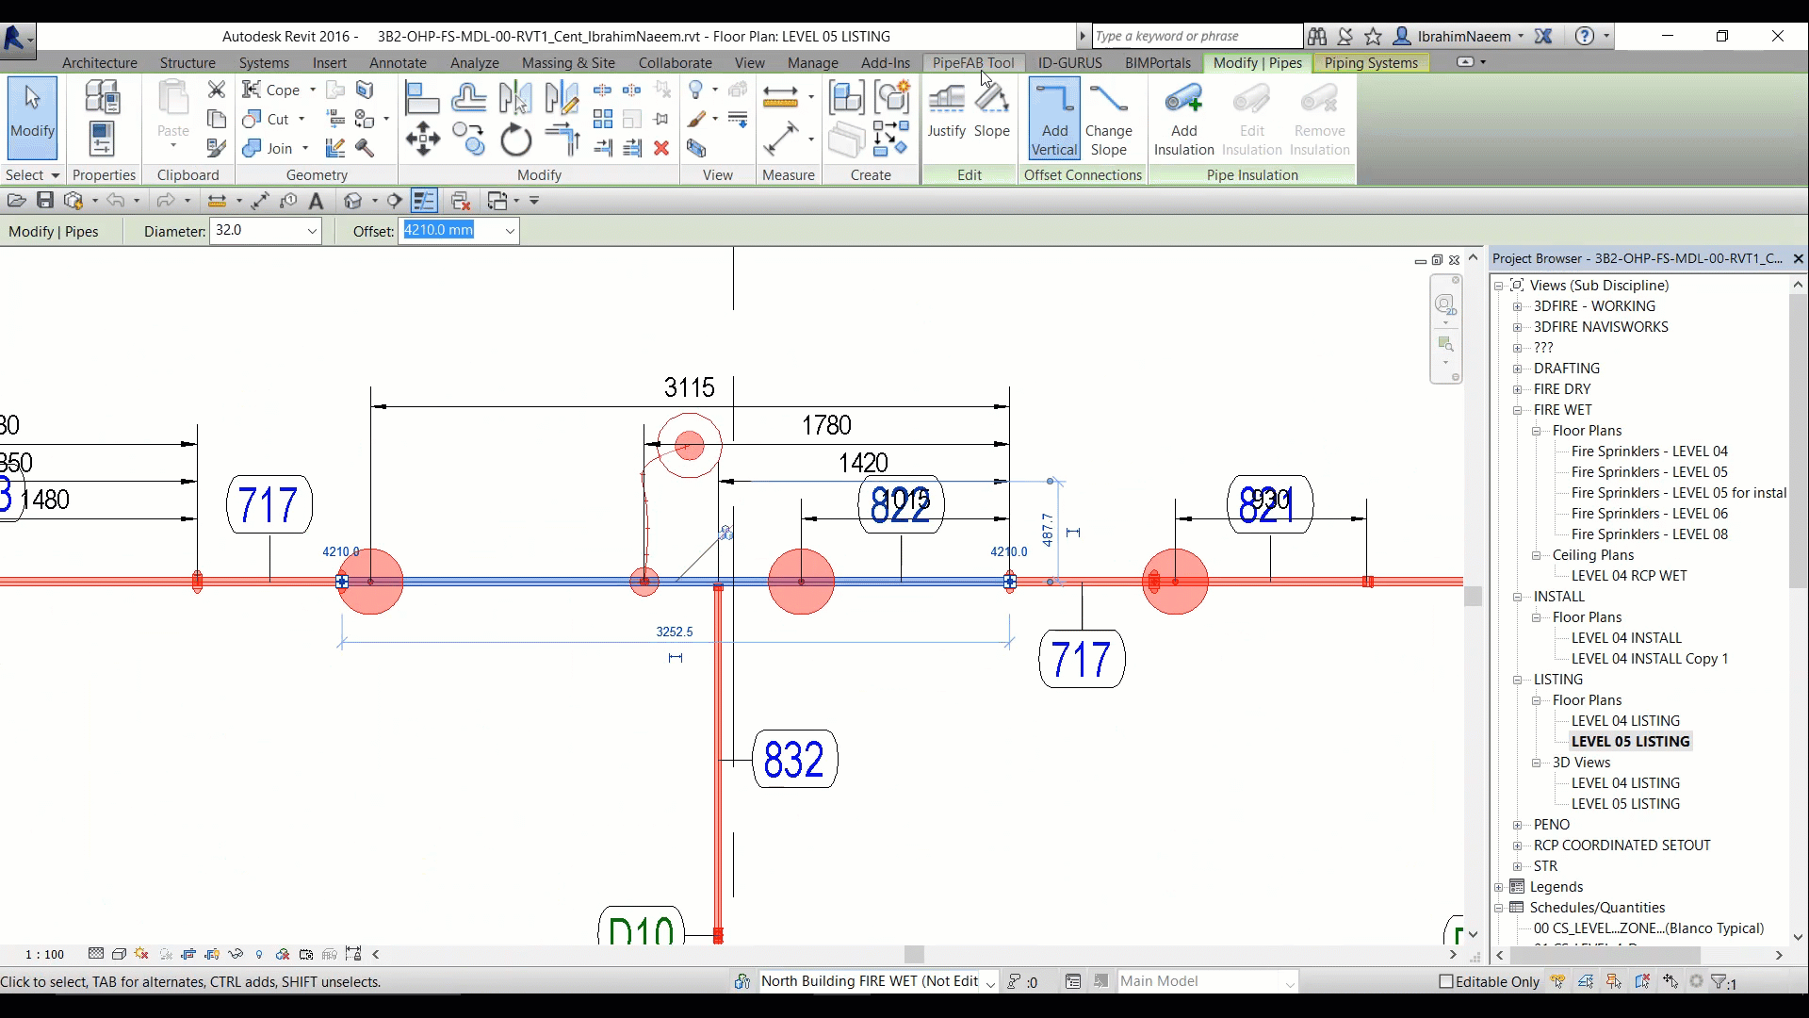The image size is (1809, 1018).
Task: Click the Move tool icon
Action: click(x=422, y=139)
